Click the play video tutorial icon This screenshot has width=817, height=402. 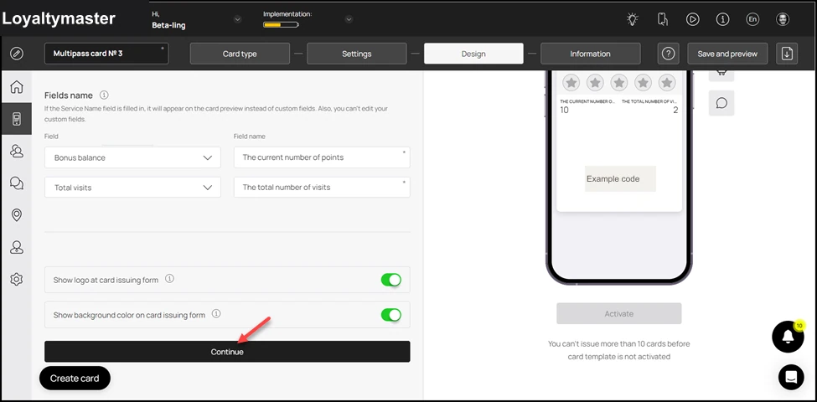click(692, 20)
